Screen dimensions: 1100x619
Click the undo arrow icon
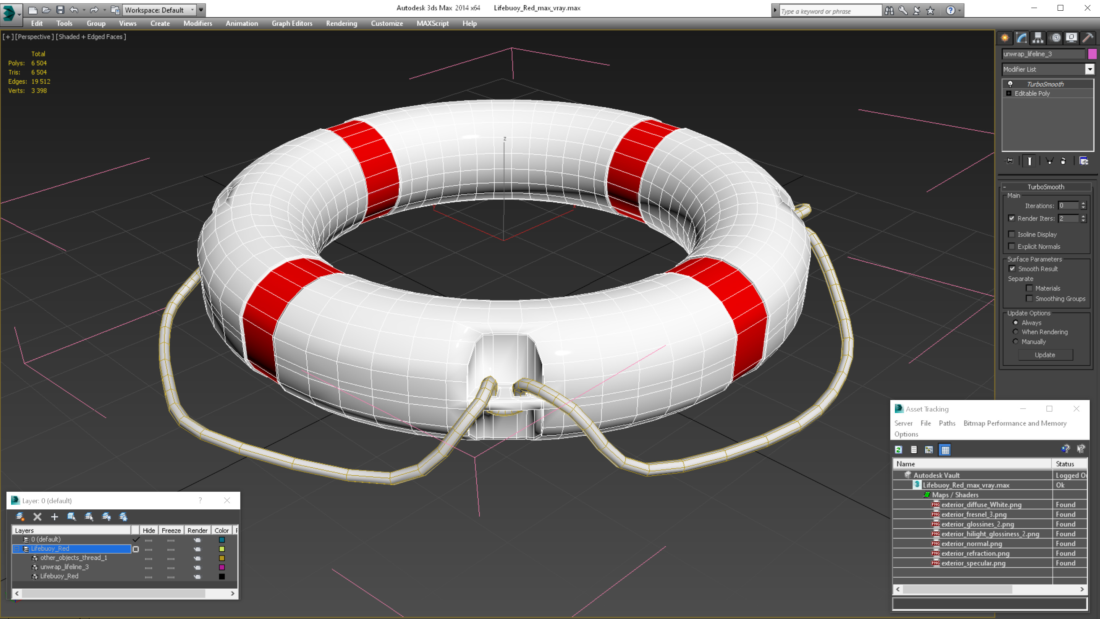tap(74, 10)
